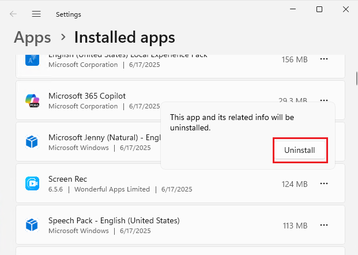Click the Speech Pack - English (United States) title
The height and width of the screenshot is (255, 358).
click(114, 220)
